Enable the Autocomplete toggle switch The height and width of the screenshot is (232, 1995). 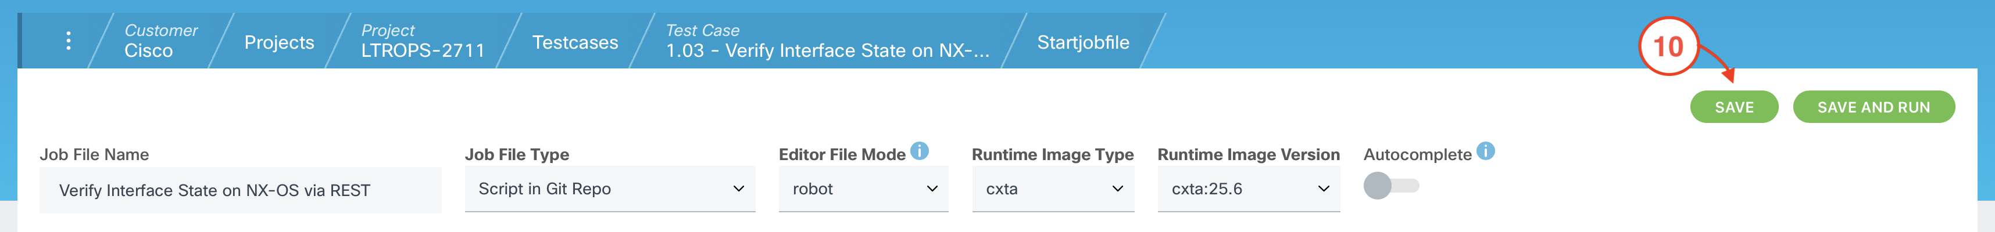coord(1391,186)
